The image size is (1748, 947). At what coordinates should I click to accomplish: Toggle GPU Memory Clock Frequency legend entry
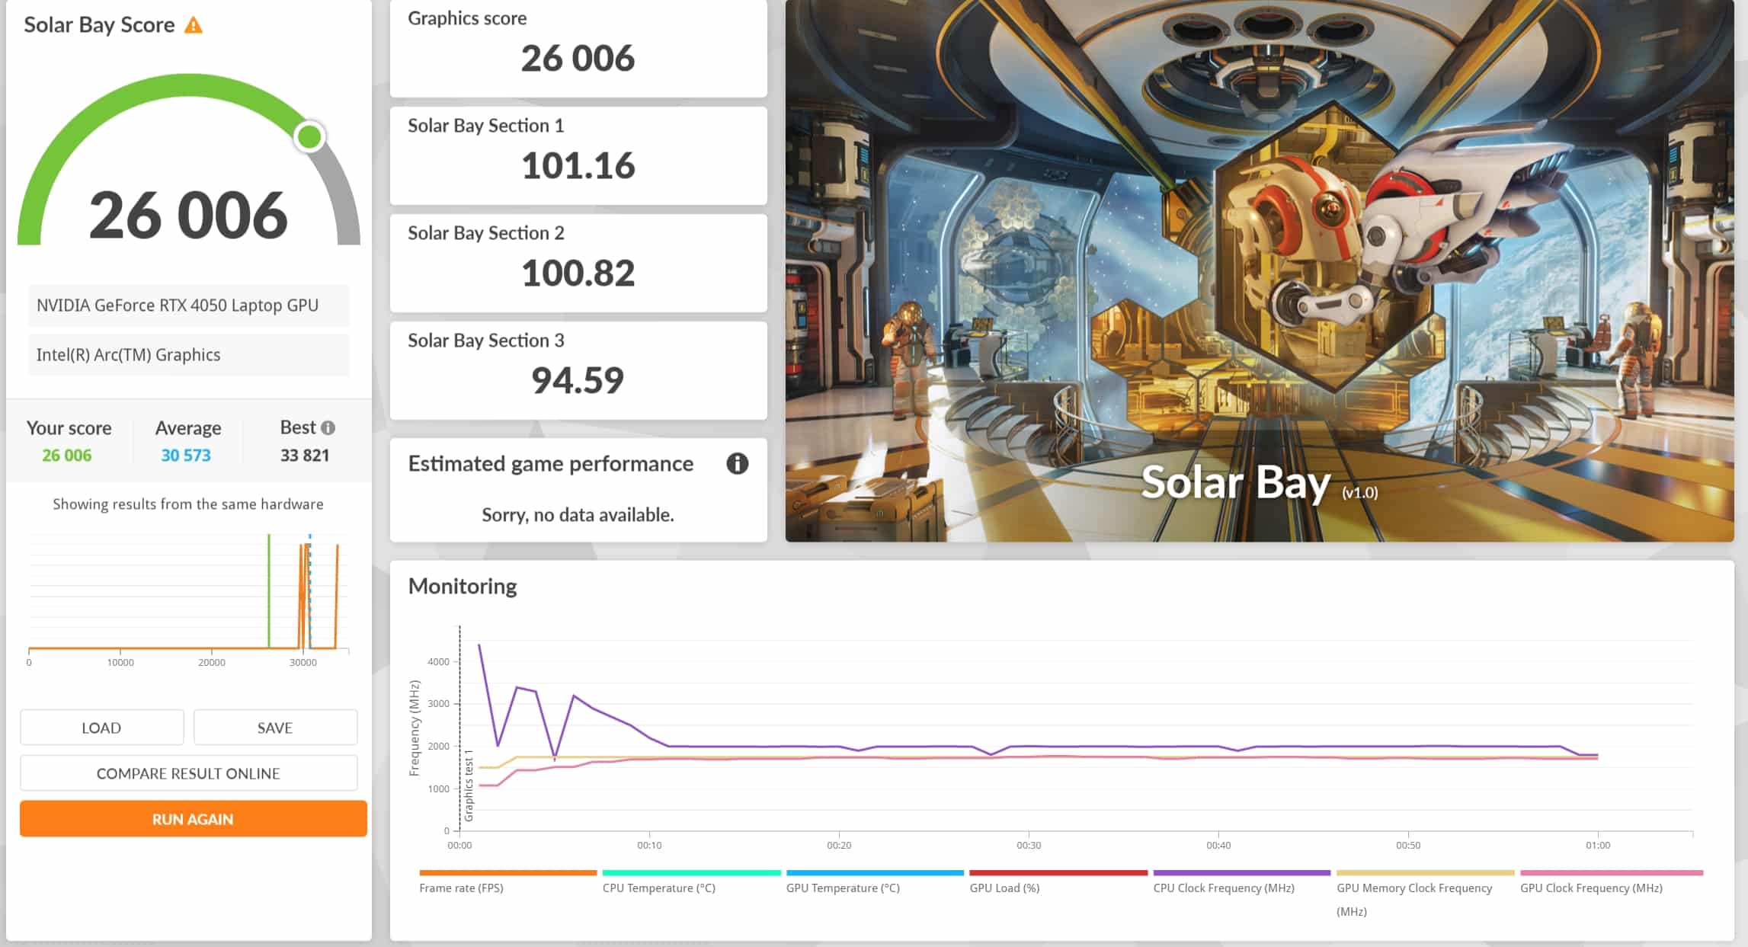tap(1413, 888)
